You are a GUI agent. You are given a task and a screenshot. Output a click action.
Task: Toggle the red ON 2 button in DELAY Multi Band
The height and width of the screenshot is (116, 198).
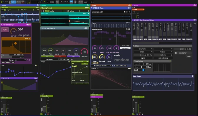tap(60, 56)
